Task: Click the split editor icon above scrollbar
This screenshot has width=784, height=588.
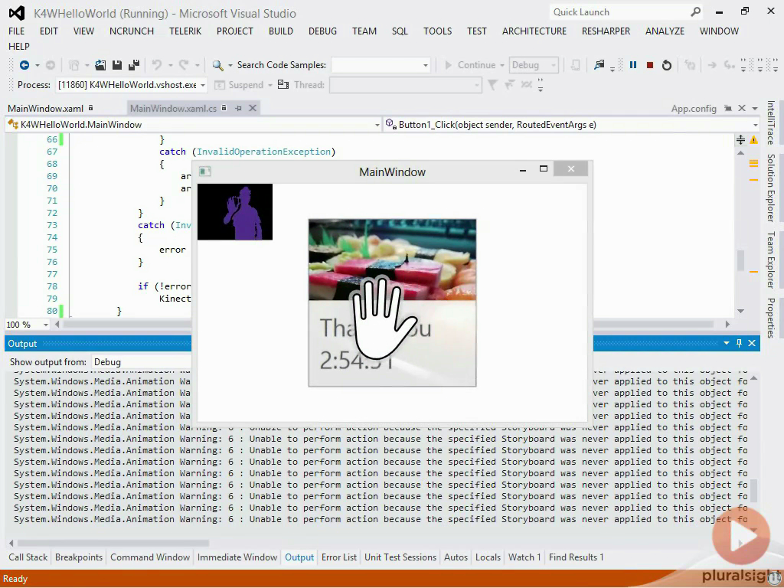Action: (740, 139)
